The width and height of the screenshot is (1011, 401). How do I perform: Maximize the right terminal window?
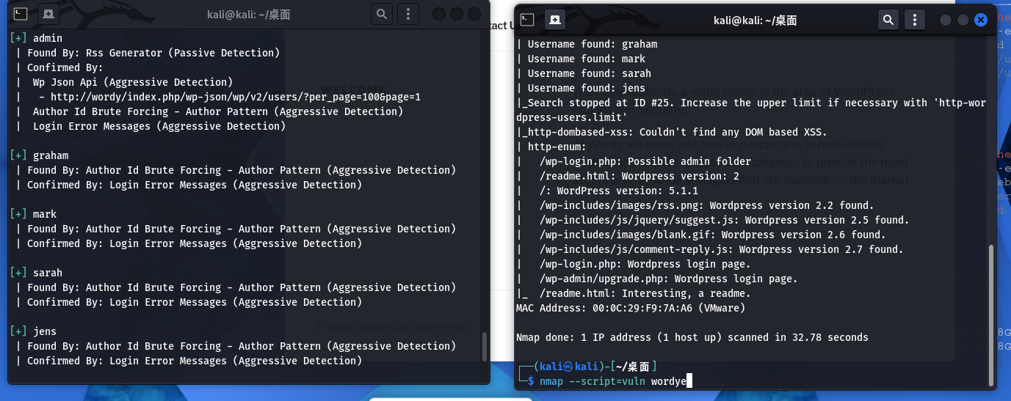click(963, 20)
